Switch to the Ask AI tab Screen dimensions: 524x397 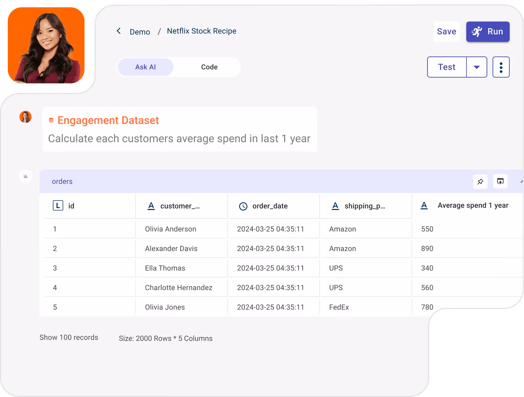(145, 67)
